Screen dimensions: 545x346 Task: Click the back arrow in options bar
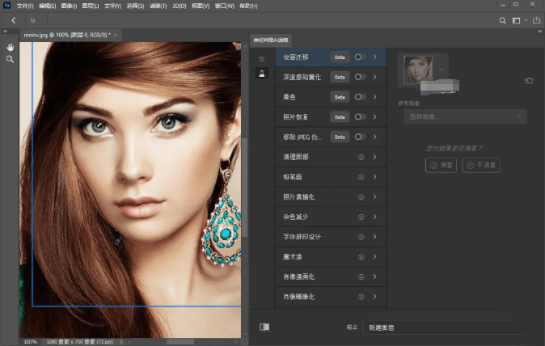(x=14, y=20)
